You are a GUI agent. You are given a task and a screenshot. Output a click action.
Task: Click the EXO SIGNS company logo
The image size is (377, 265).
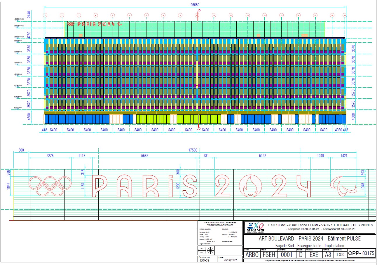click(255, 227)
